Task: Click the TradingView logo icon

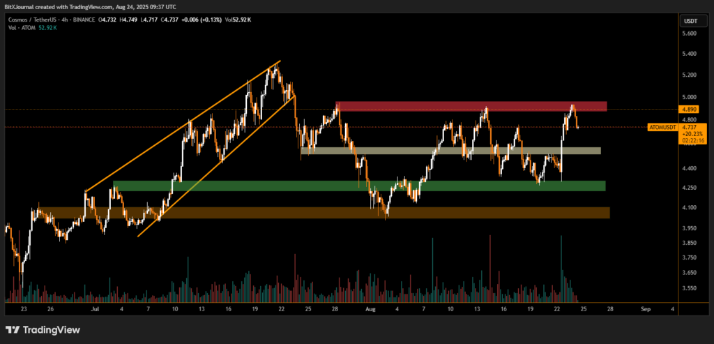Action: (x=12, y=330)
